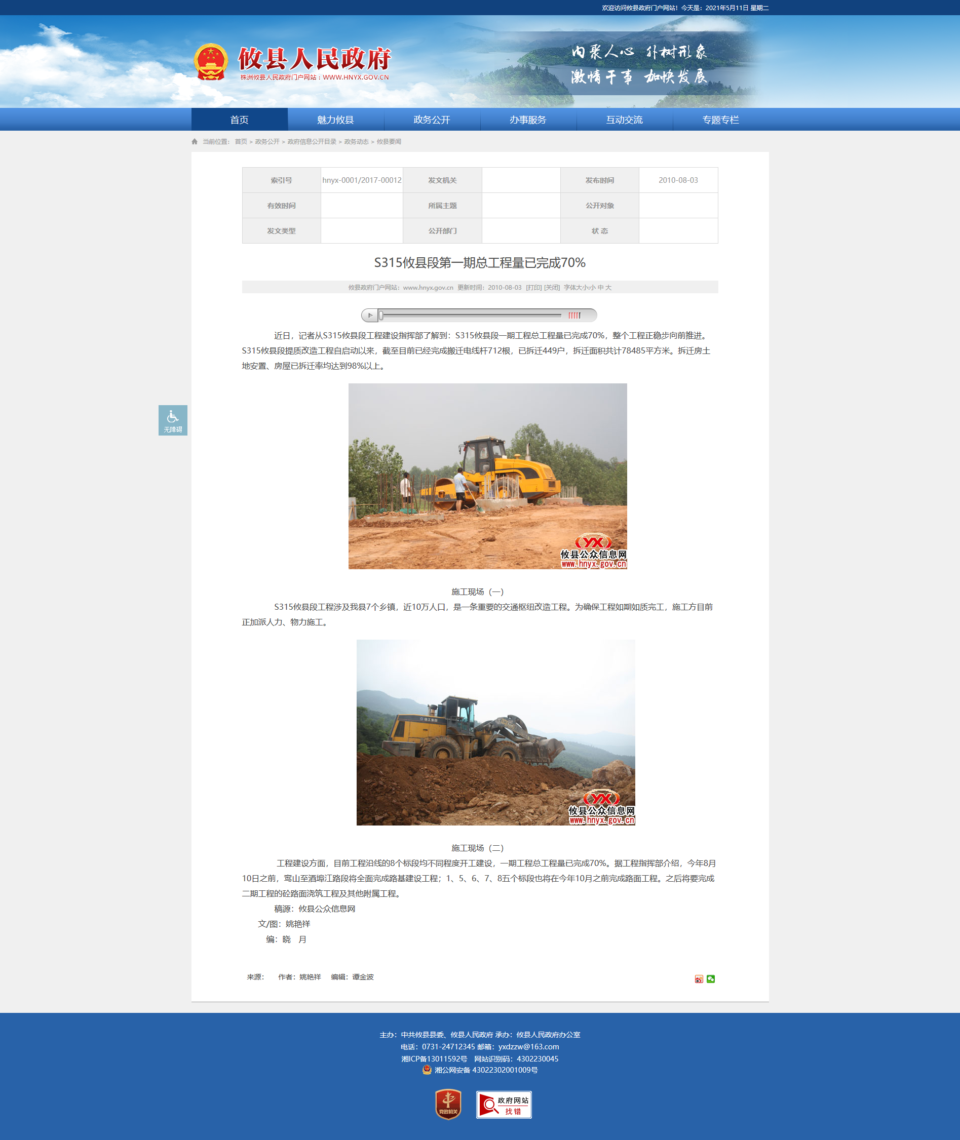960x1140 pixels.
Task: Adjust the audio player volume bars
Action: 574,315
